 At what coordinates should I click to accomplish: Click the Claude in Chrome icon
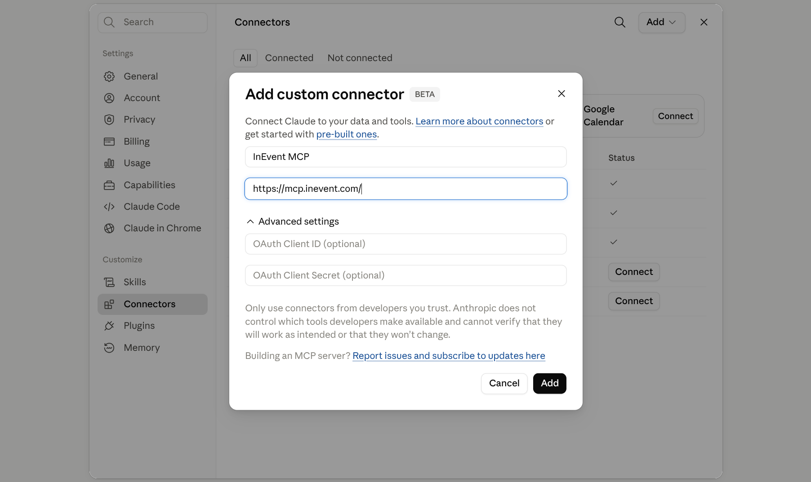point(109,228)
